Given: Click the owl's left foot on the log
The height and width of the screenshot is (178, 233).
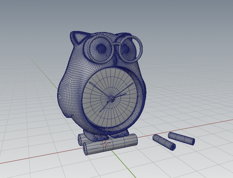Looking at the screenshot, I should click(x=91, y=136).
